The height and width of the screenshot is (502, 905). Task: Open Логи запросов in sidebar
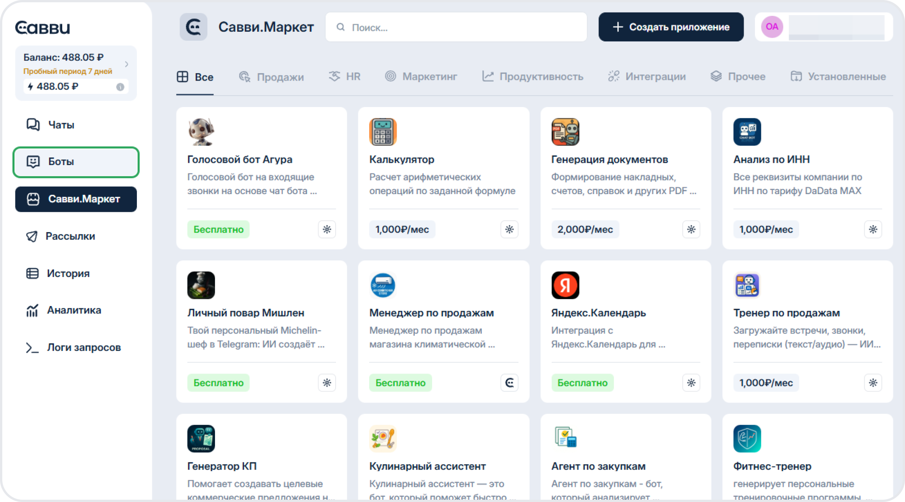coord(83,347)
